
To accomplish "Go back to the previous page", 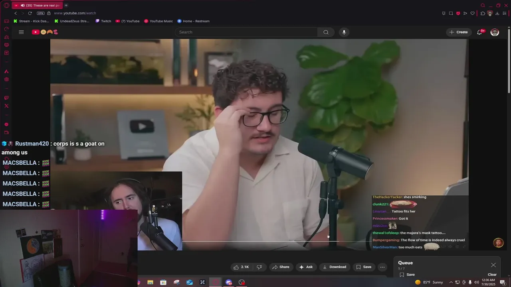I will point(16,13).
